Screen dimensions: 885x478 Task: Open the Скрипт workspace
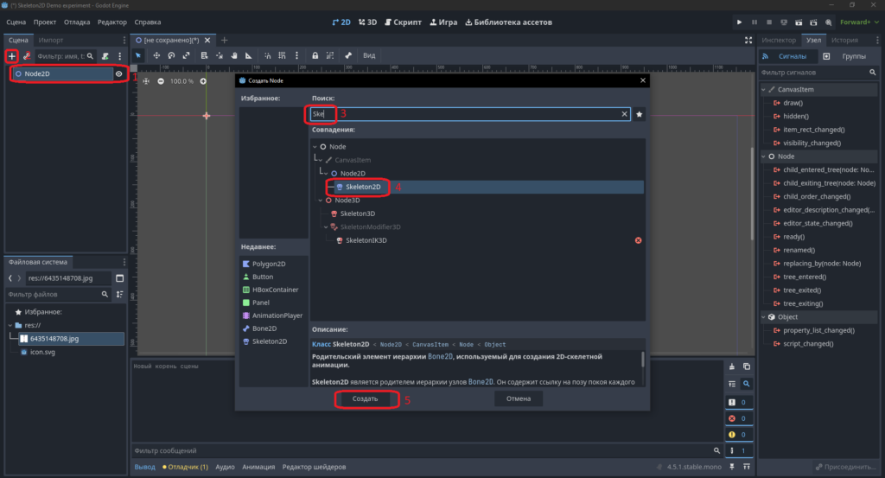403,22
